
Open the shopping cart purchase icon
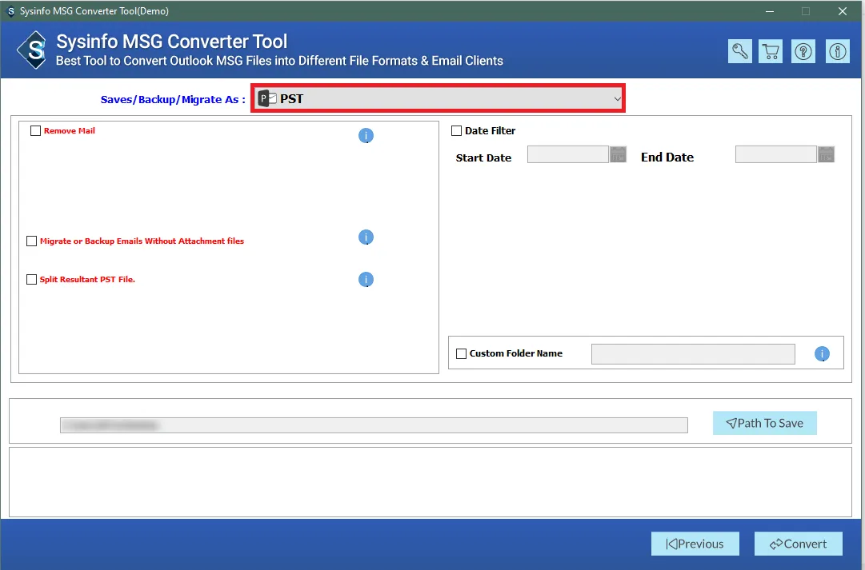[771, 51]
